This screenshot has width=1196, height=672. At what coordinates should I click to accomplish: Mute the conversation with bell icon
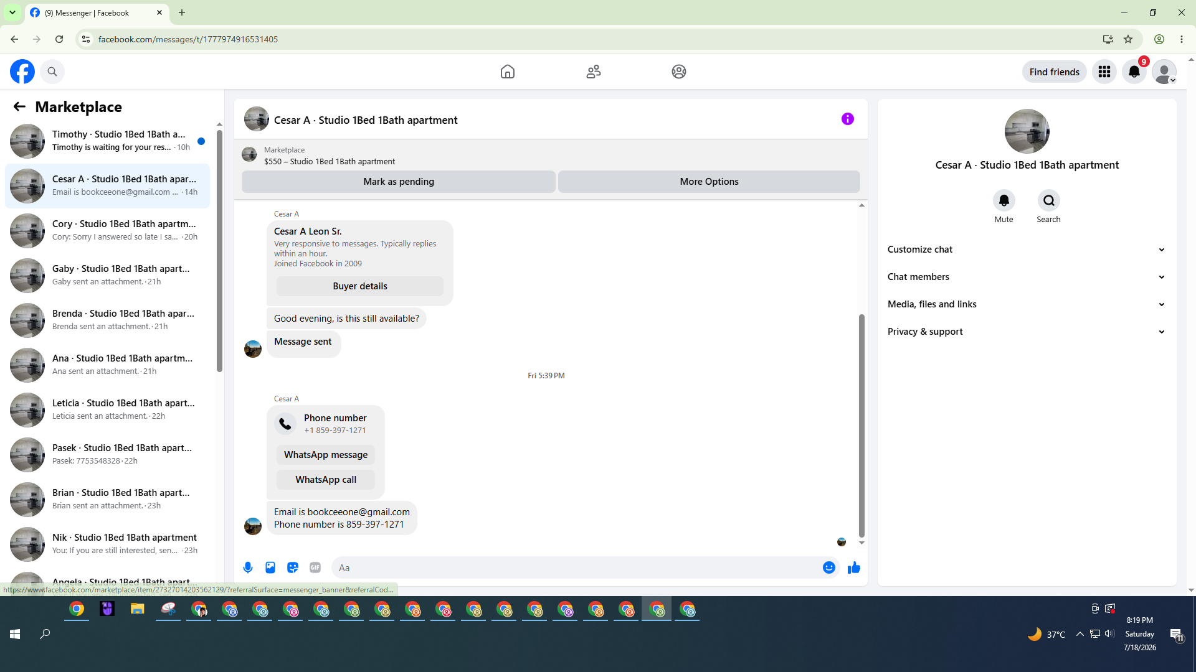coord(1004,200)
